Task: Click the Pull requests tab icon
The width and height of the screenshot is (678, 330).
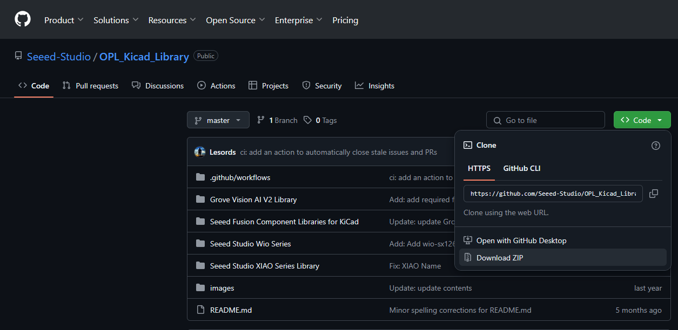Action: click(66, 85)
